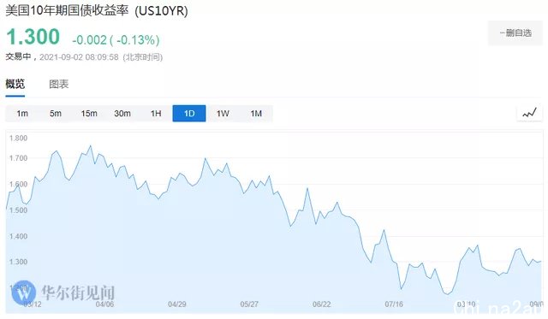Select the 5m interval
The width and height of the screenshot is (548, 319).
55,114
